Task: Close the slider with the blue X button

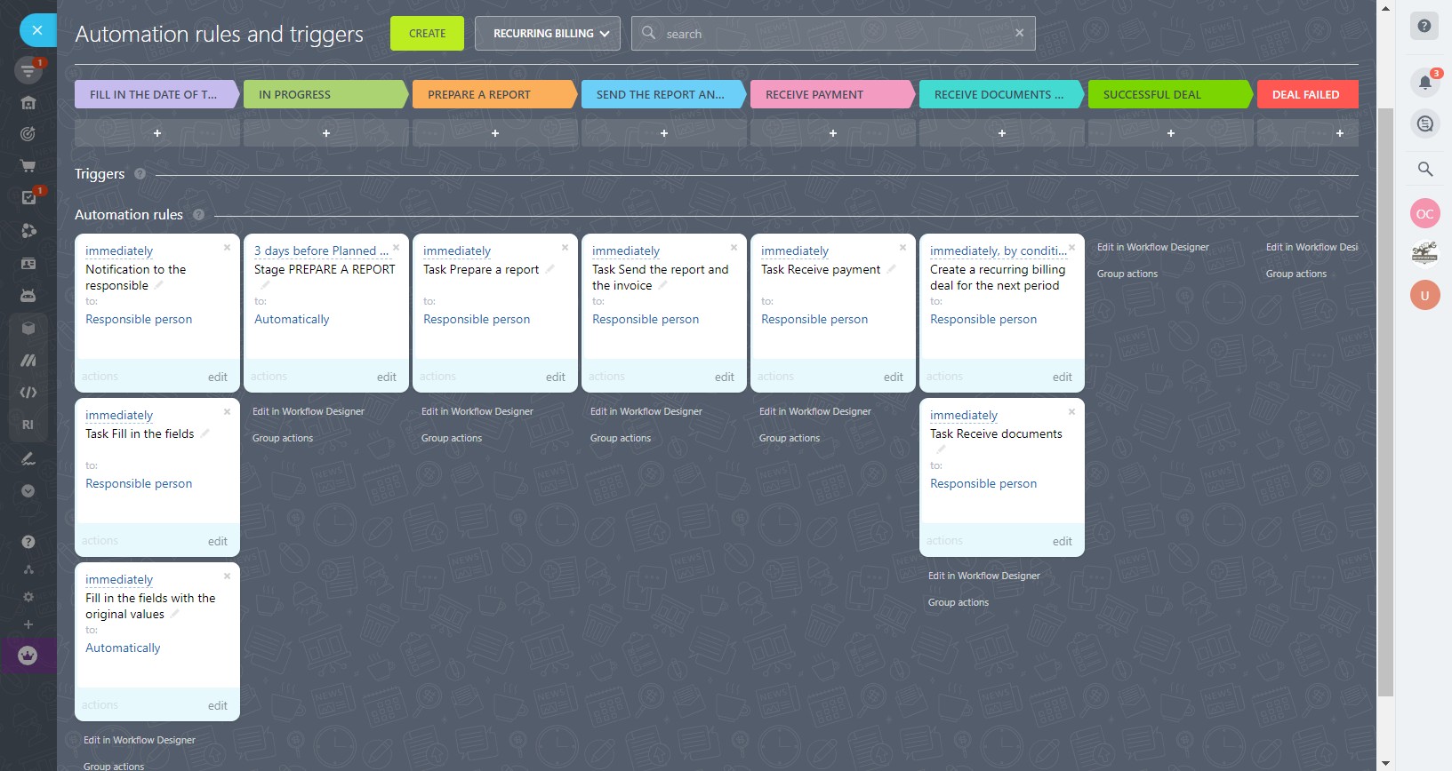Action: [37, 30]
